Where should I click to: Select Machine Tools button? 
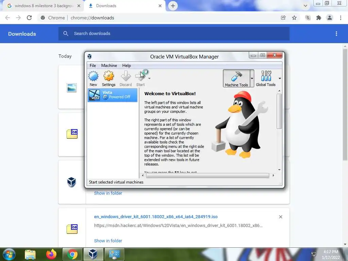(236, 79)
